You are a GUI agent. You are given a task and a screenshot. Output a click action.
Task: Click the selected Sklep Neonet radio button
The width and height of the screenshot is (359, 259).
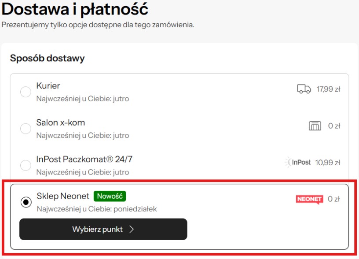coord(26,202)
